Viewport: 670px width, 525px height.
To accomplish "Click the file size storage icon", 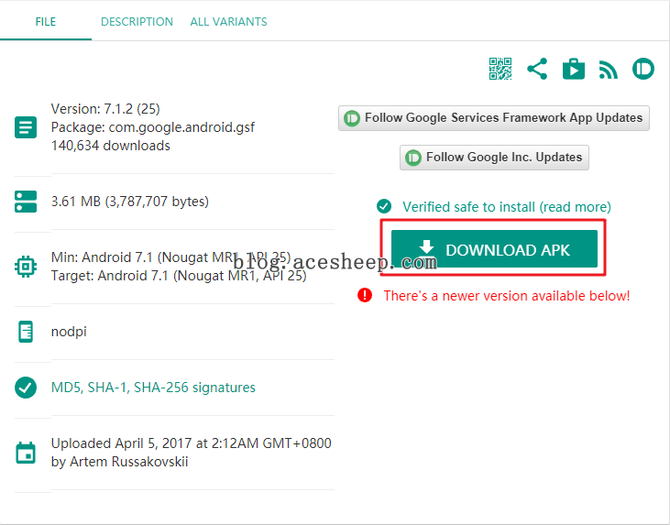I will pyautogui.click(x=26, y=202).
